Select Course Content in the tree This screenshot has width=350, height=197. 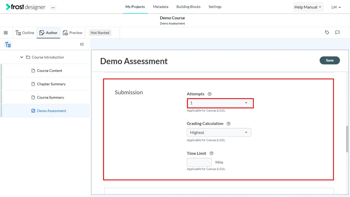(49, 71)
